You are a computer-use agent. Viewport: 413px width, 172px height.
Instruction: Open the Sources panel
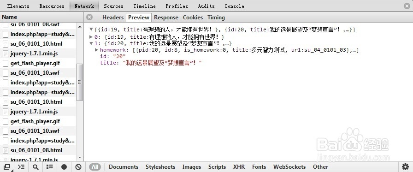pos(113,6)
